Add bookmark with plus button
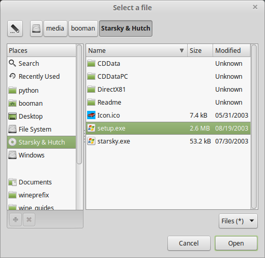 [16, 220]
